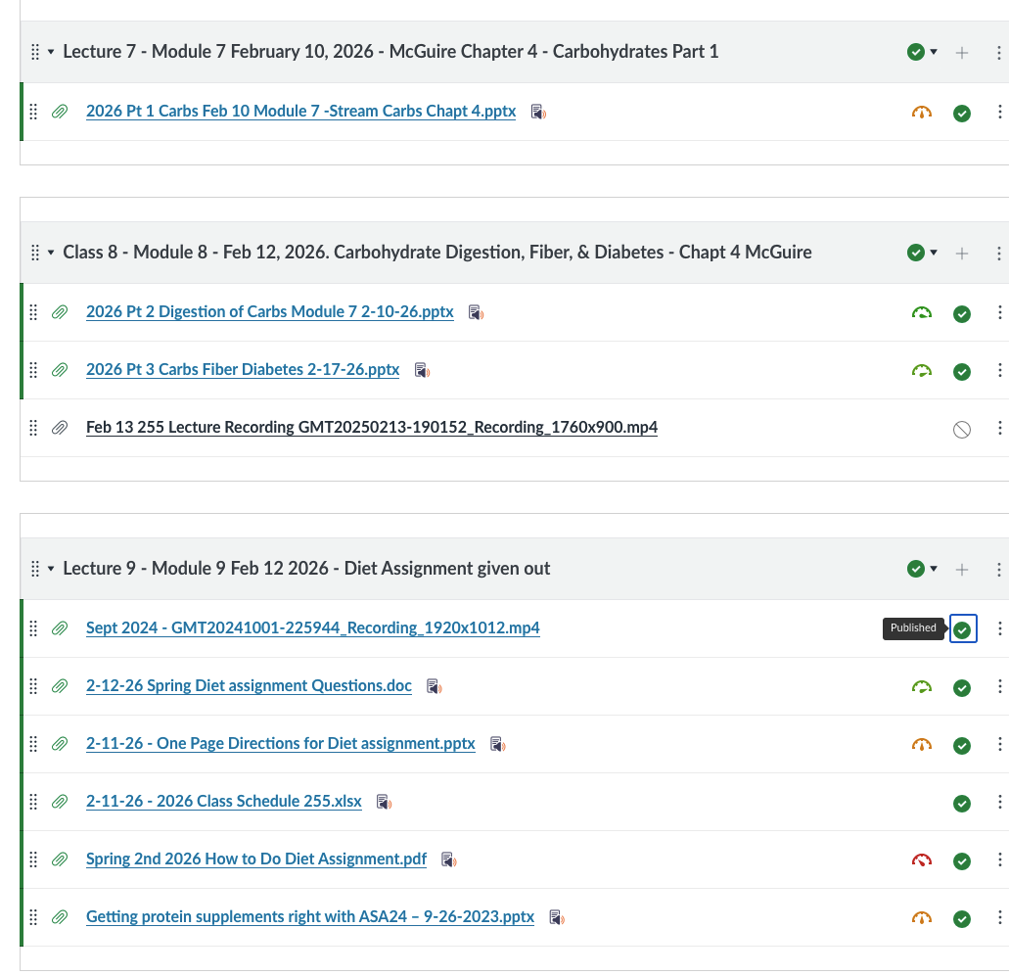The height and width of the screenshot is (975, 1009).
Task: Unpublish Sept 2024 GMT recording via published icon
Action: coord(962,628)
